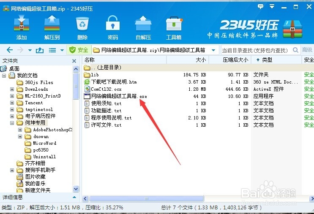Go up one directory level icon

[x=40, y=50]
